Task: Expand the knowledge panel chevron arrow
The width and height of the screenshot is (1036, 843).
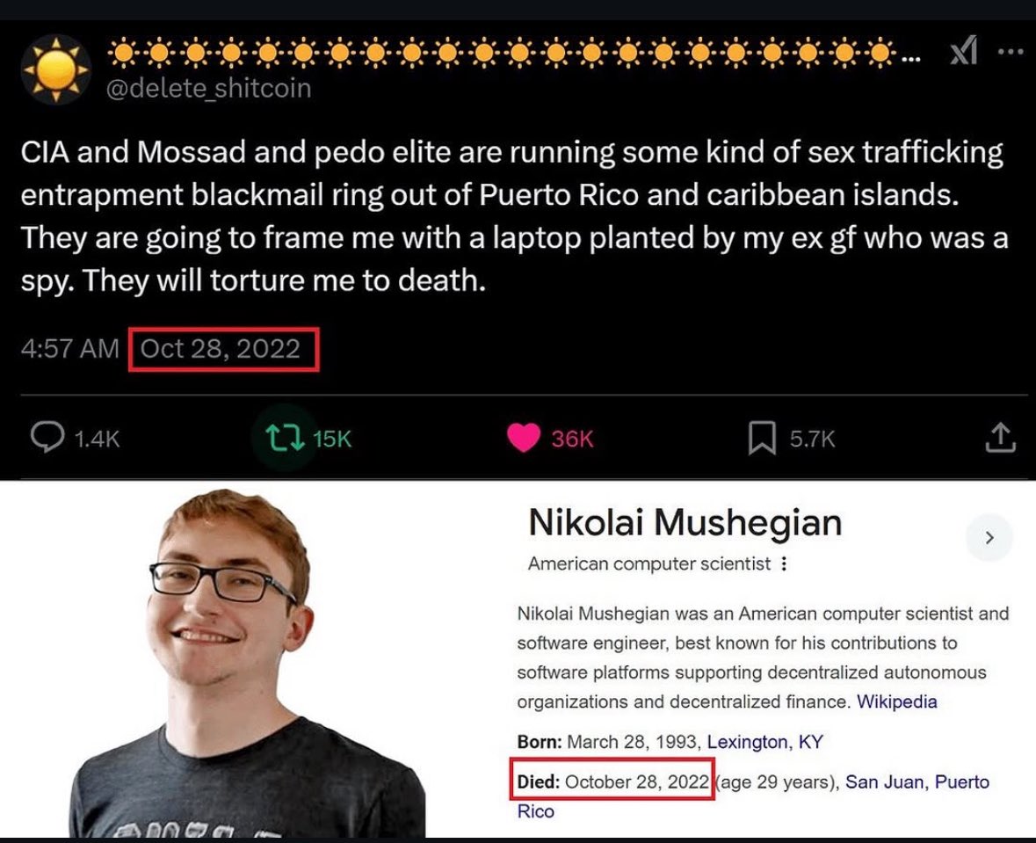Action: click(x=989, y=538)
